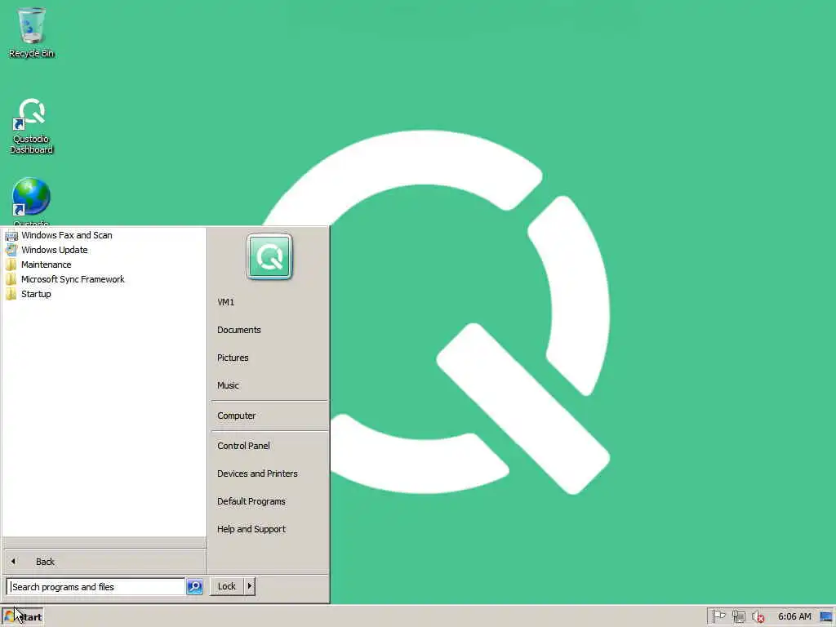Expand the Maintenance folder entry
This screenshot has height=627, width=836.
coord(46,265)
